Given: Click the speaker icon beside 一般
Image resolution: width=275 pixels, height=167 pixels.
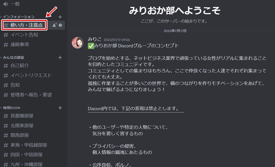Looking at the screenshot, I should coord(6,4).
